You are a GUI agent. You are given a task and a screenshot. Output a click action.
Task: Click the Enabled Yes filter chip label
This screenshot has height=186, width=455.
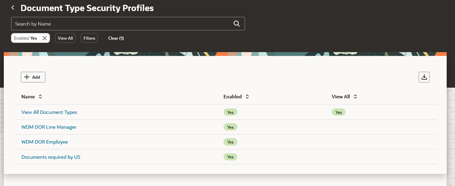pyautogui.click(x=26, y=38)
